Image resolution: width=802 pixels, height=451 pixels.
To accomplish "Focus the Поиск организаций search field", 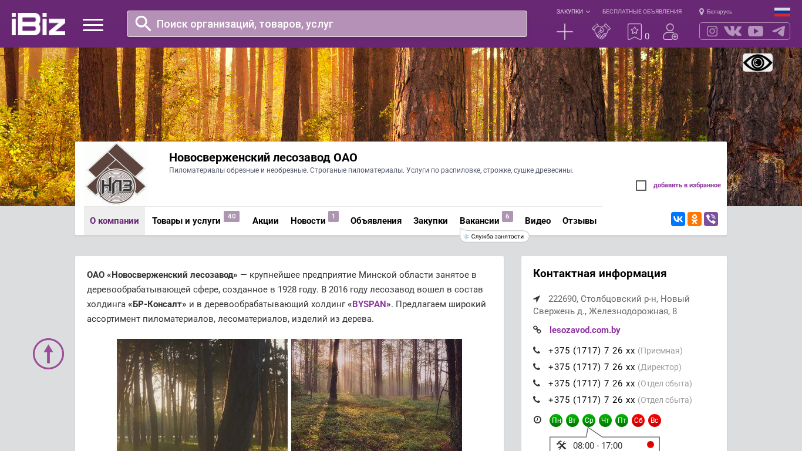I will pos(327,24).
